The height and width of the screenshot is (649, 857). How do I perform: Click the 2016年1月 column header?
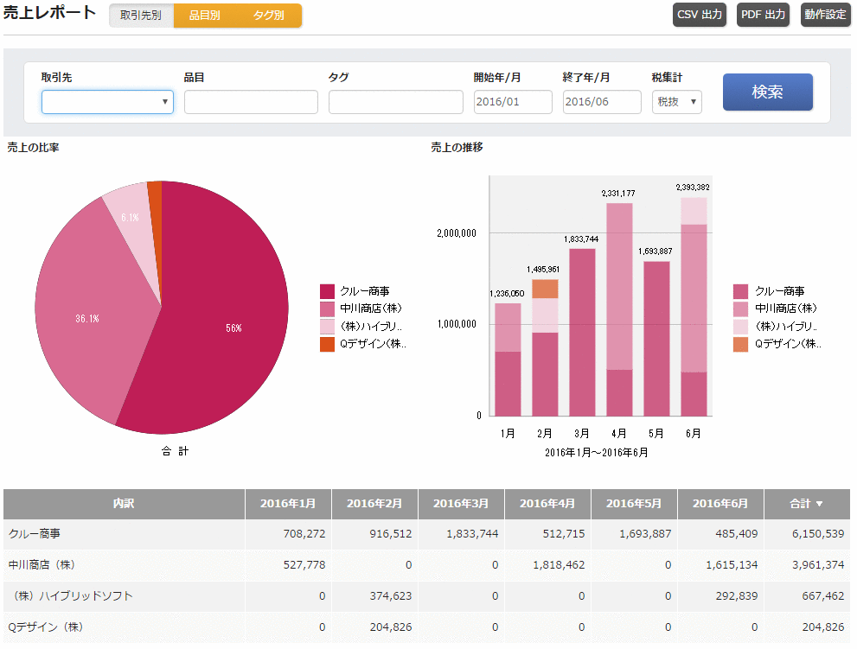pyautogui.click(x=288, y=504)
